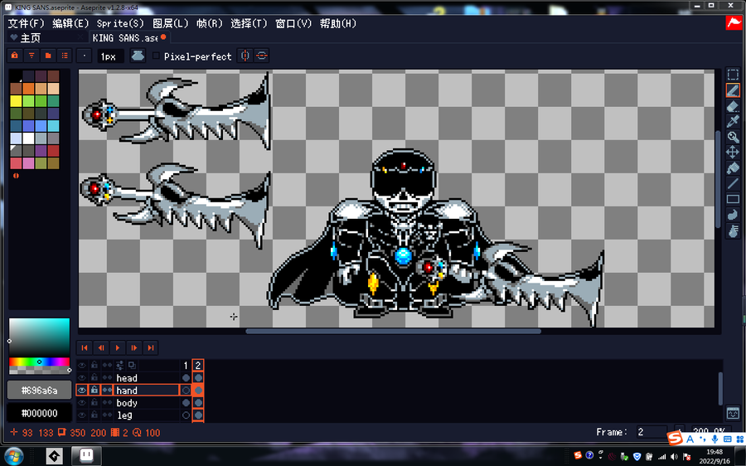Select the Eyedropper tool
Image resolution: width=746 pixels, height=466 pixels.
[733, 121]
